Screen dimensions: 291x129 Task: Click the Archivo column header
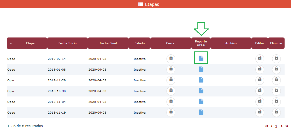tap(231, 43)
